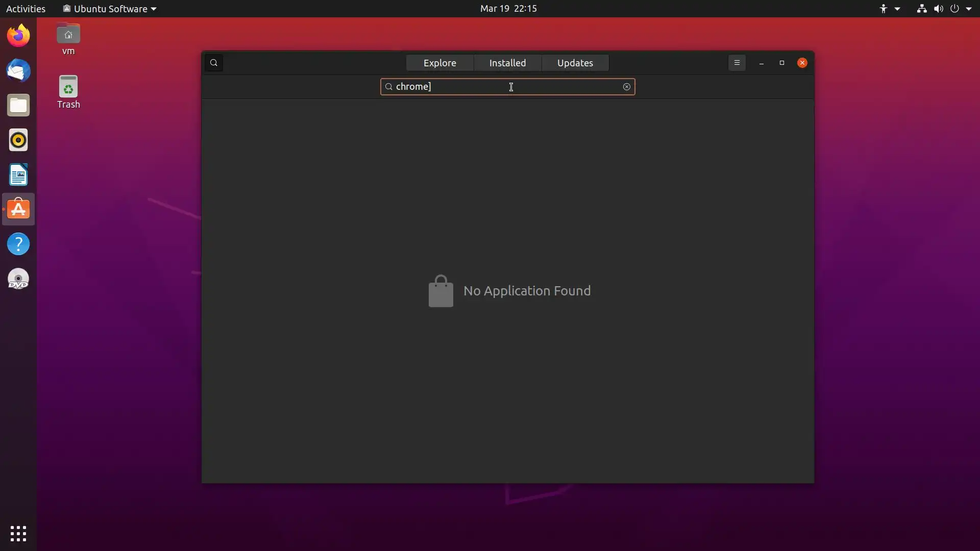Expand the Ubuntu Software app menu

coord(109,9)
